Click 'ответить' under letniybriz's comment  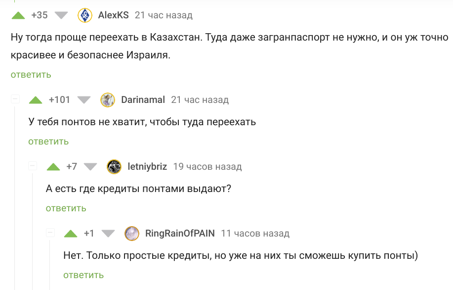[x=66, y=208]
